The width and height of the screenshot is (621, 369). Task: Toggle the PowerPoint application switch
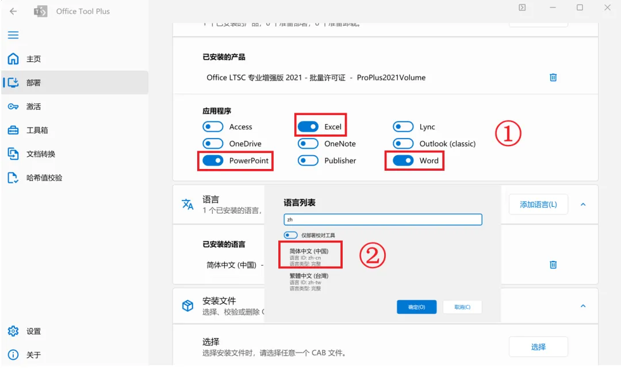click(213, 160)
